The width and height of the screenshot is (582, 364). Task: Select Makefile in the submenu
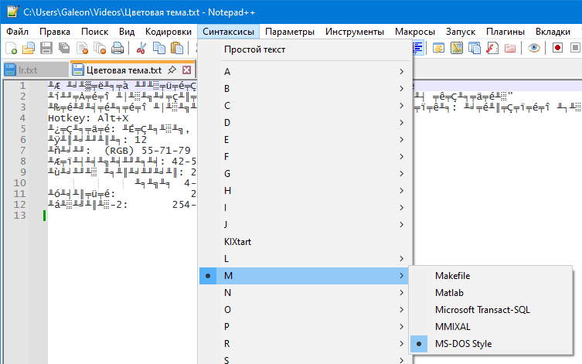tap(452, 276)
